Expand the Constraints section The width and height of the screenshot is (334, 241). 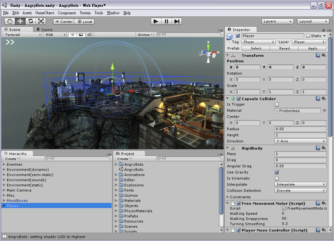(x=228, y=197)
